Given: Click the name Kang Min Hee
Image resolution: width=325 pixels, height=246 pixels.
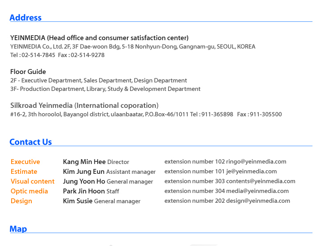Looking at the screenshot, I should pos(84,162).
